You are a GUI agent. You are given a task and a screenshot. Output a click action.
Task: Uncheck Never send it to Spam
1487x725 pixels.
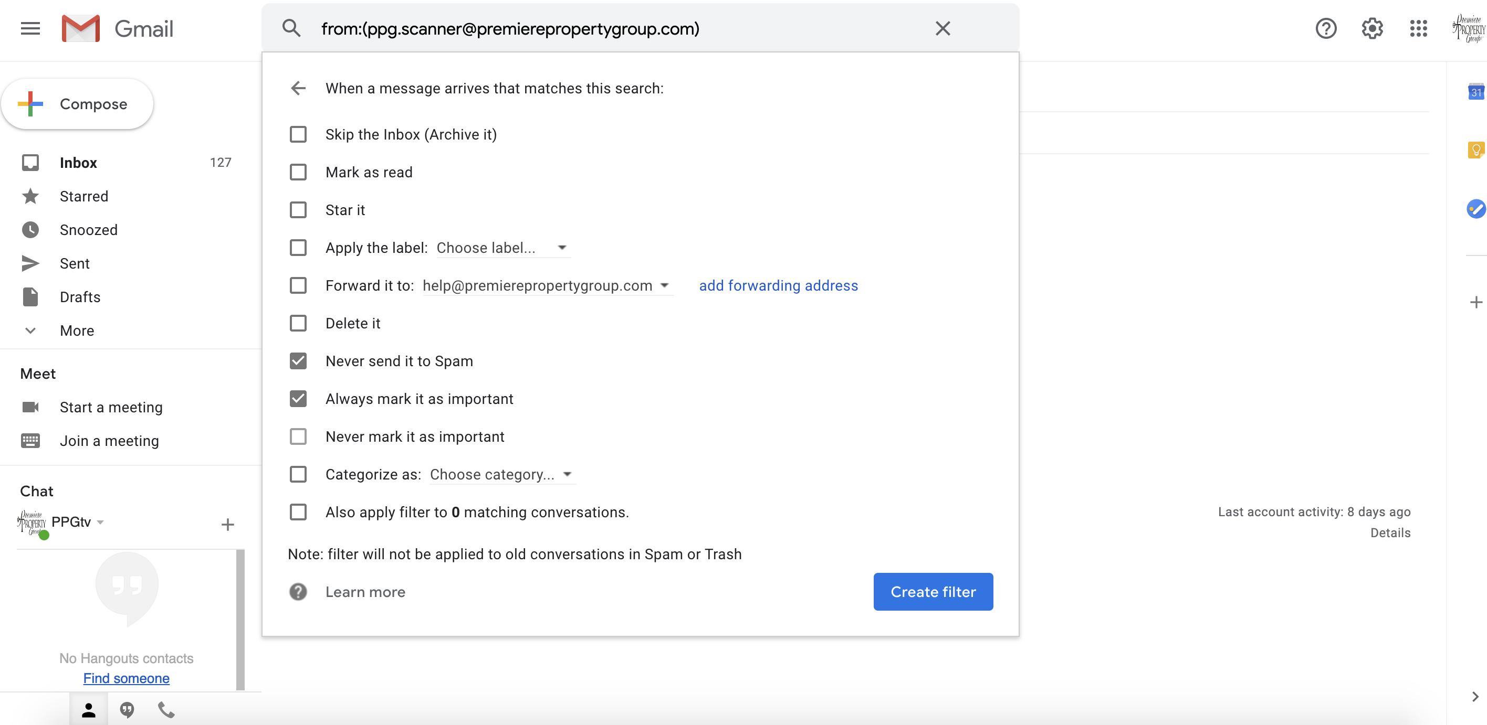click(x=298, y=361)
